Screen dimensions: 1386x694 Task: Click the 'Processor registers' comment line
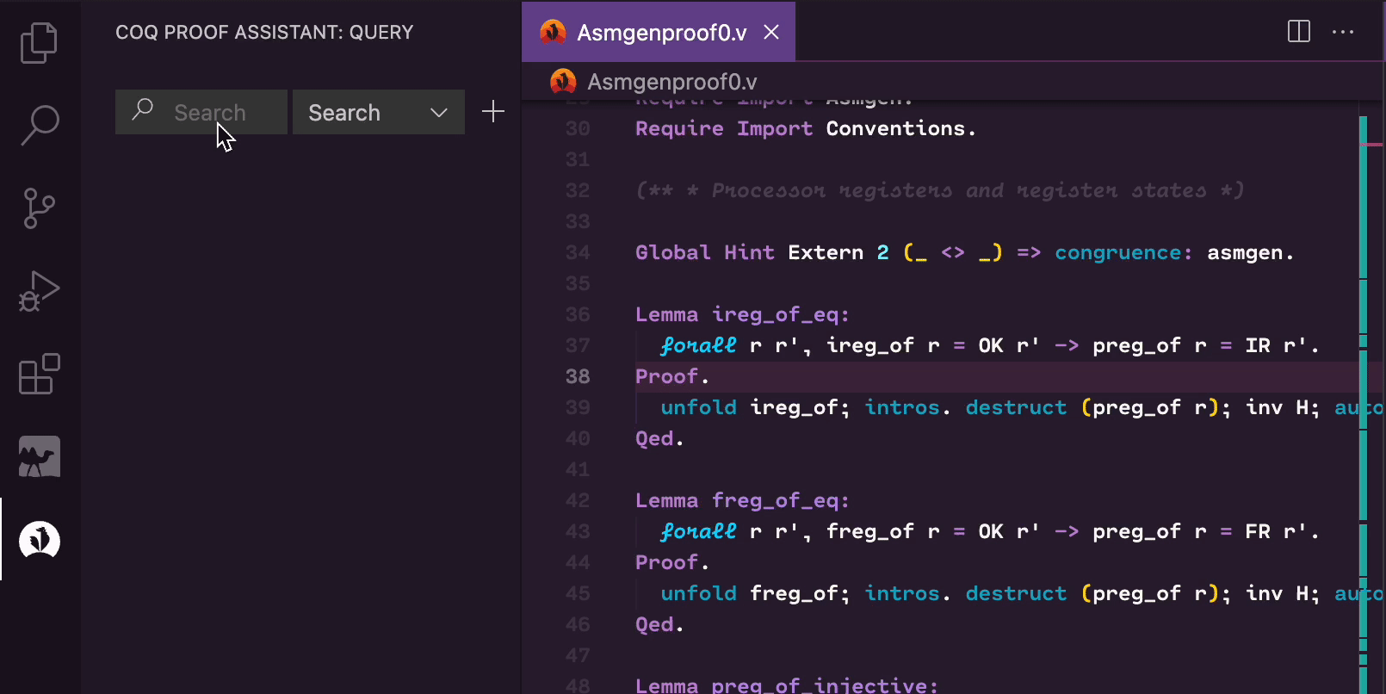coord(940,190)
